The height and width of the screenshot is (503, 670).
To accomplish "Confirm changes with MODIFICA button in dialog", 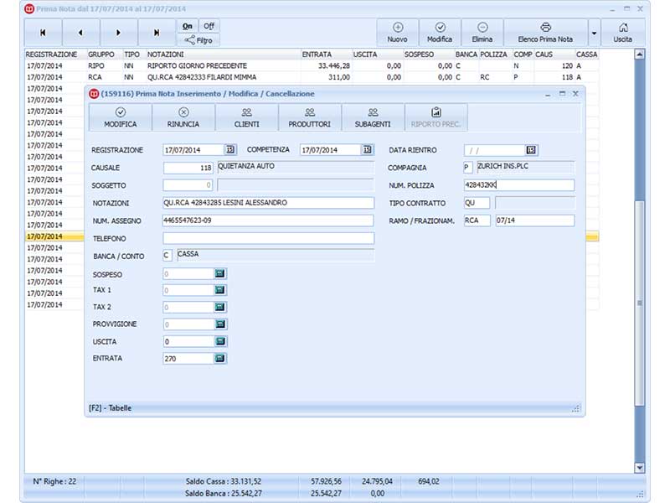I will [121, 117].
